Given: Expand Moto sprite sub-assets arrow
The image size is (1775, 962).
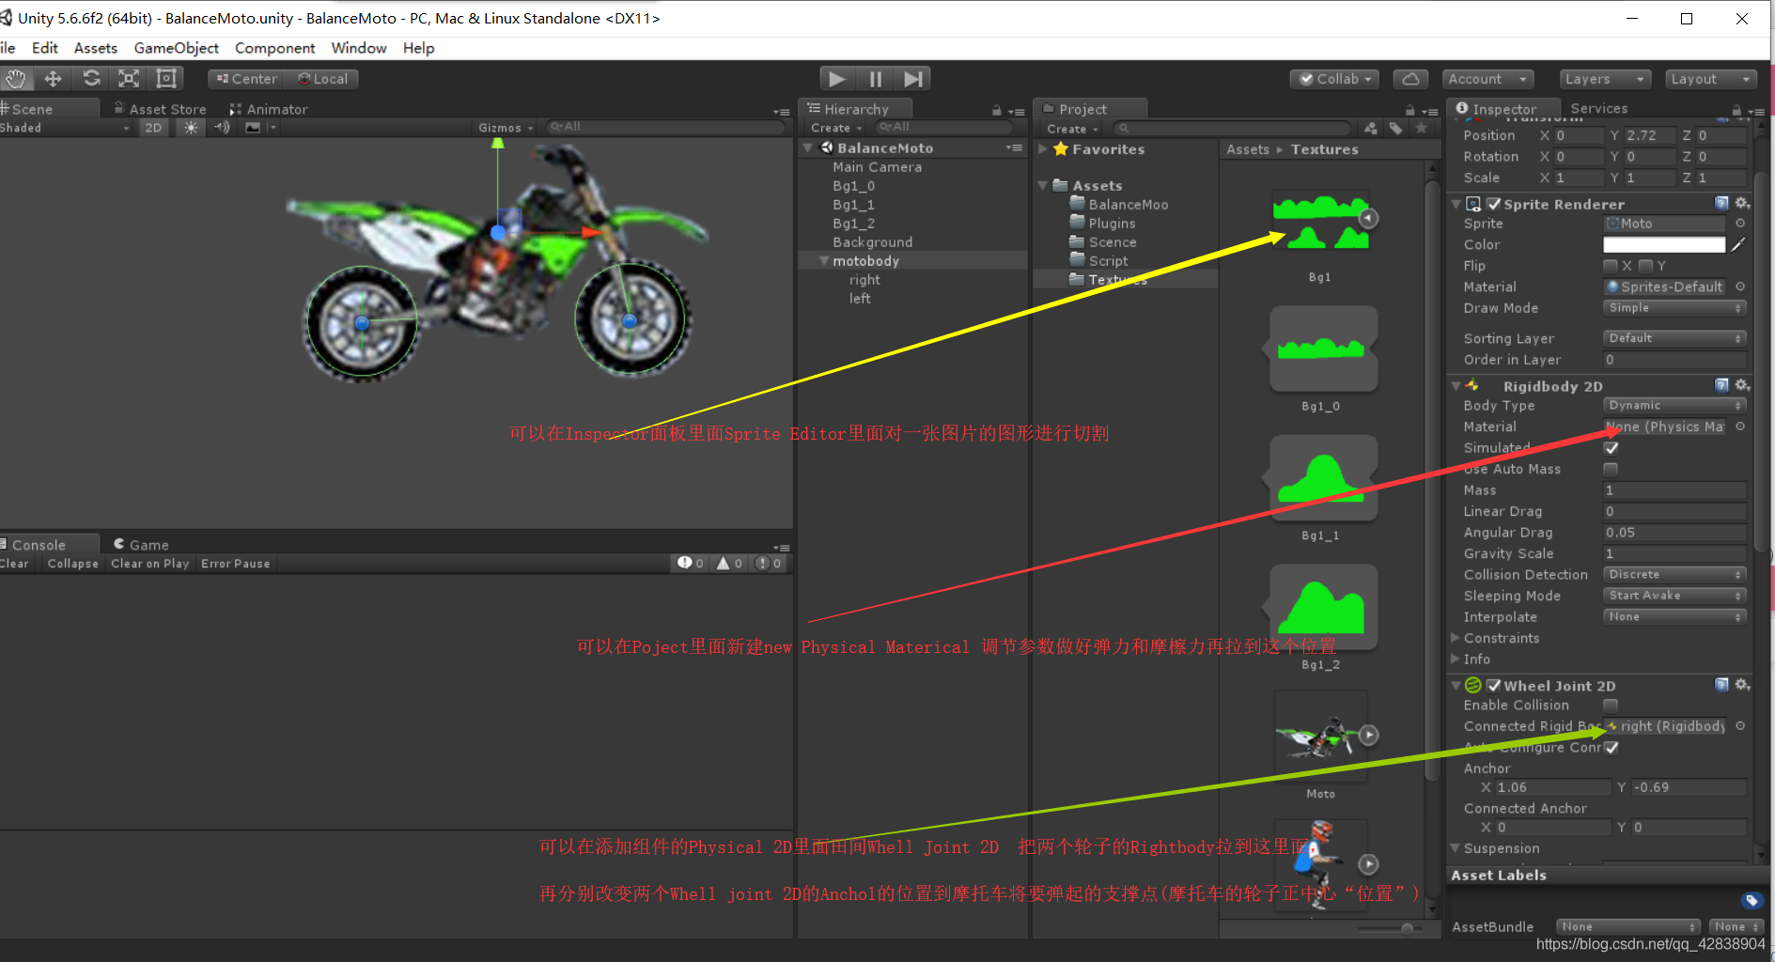Looking at the screenshot, I should (1369, 735).
